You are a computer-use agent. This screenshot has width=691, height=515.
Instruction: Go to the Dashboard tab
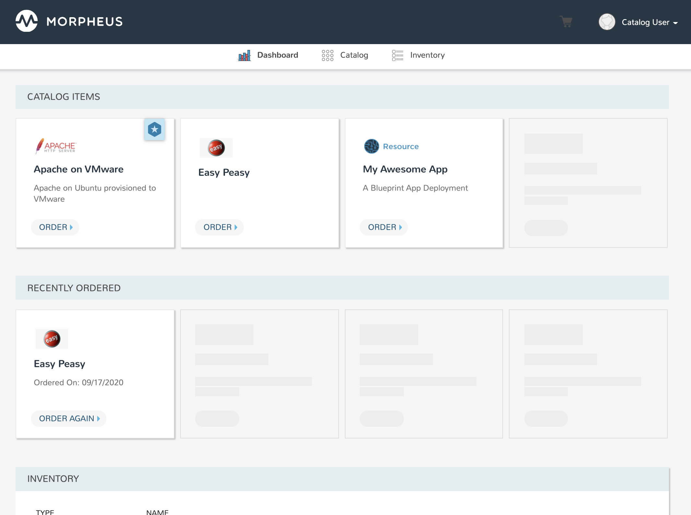[277, 55]
